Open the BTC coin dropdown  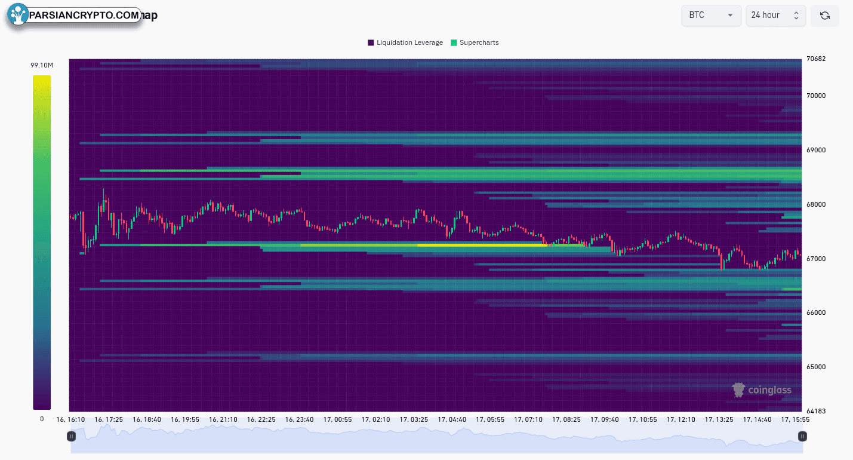[712, 16]
